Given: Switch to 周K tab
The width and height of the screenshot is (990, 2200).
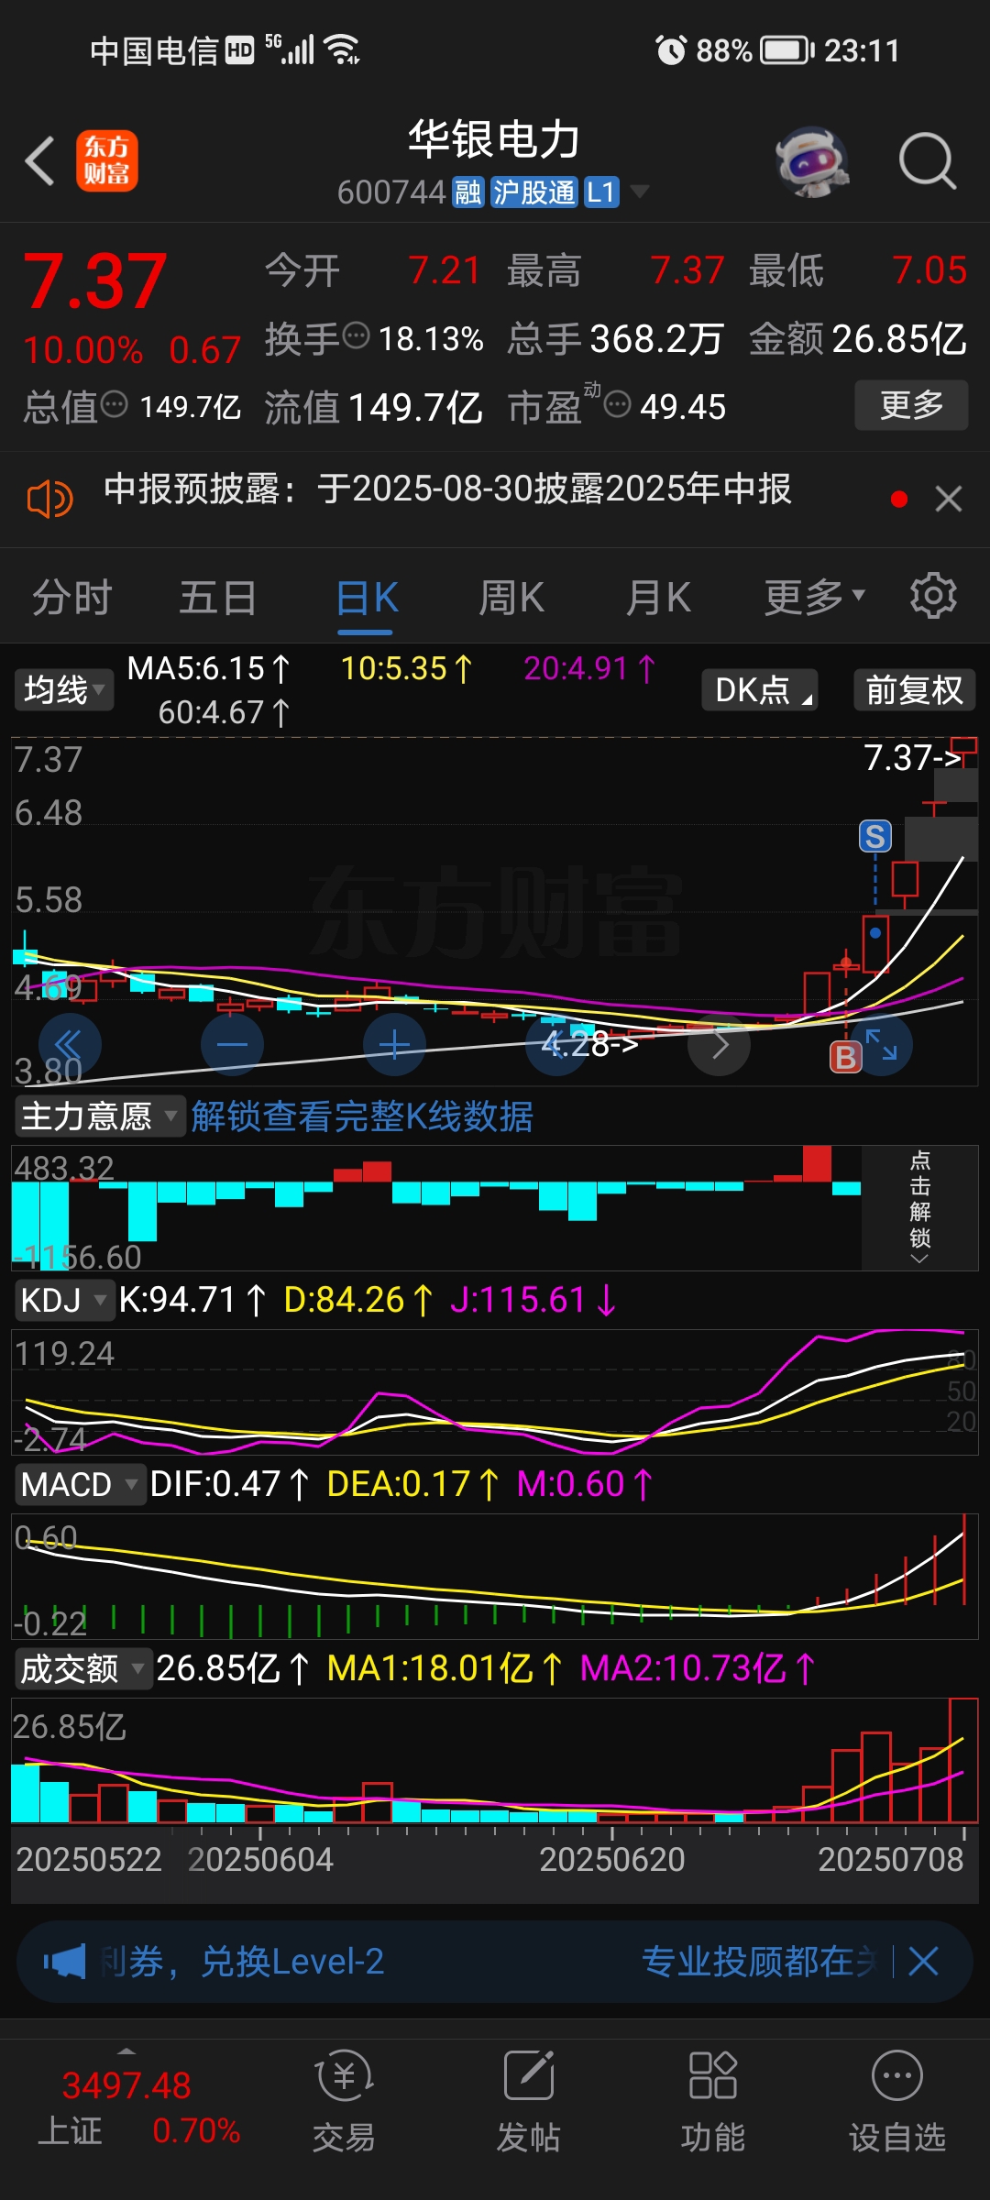Looking at the screenshot, I should pos(511,598).
